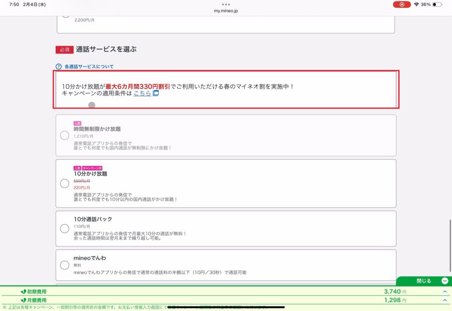
Task: Select the 時間無制限かけ放題 radio button
Action: point(64,136)
